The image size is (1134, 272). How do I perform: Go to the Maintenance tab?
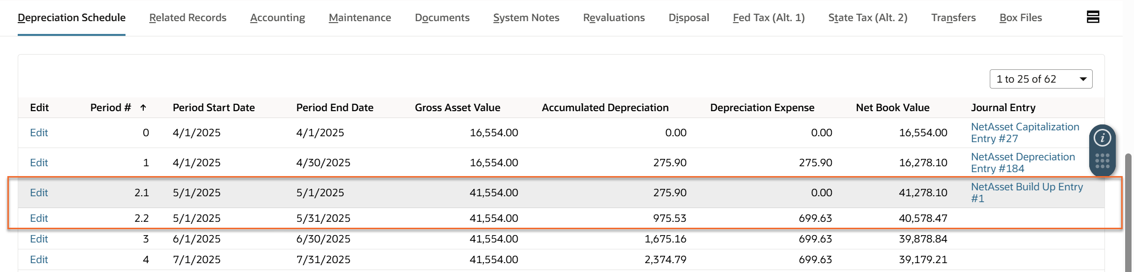click(x=360, y=18)
